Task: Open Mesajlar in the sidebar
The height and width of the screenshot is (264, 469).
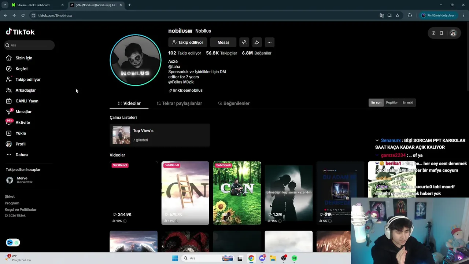Action: pos(19,112)
